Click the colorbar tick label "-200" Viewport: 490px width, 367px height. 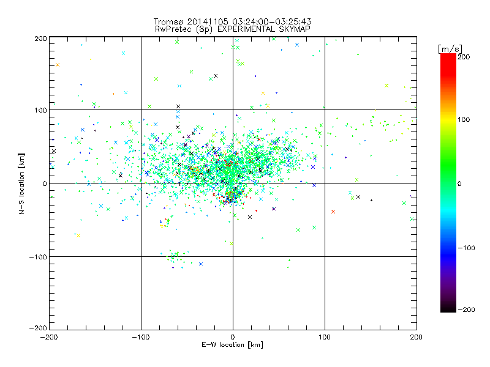(x=466, y=310)
